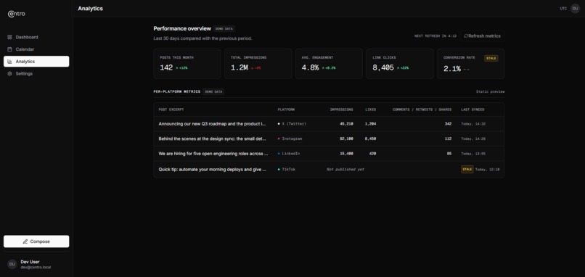Click the +0.2% engagement trend indicator

pyautogui.click(x=329, y=68)
